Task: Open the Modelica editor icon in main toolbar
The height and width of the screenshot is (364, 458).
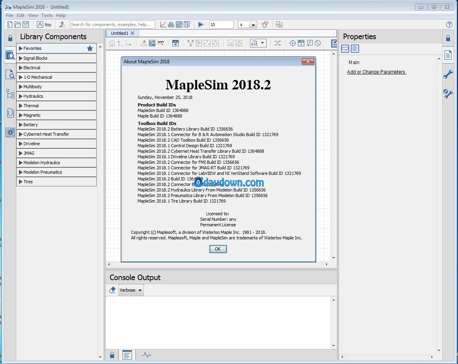Action: [40, 25]
